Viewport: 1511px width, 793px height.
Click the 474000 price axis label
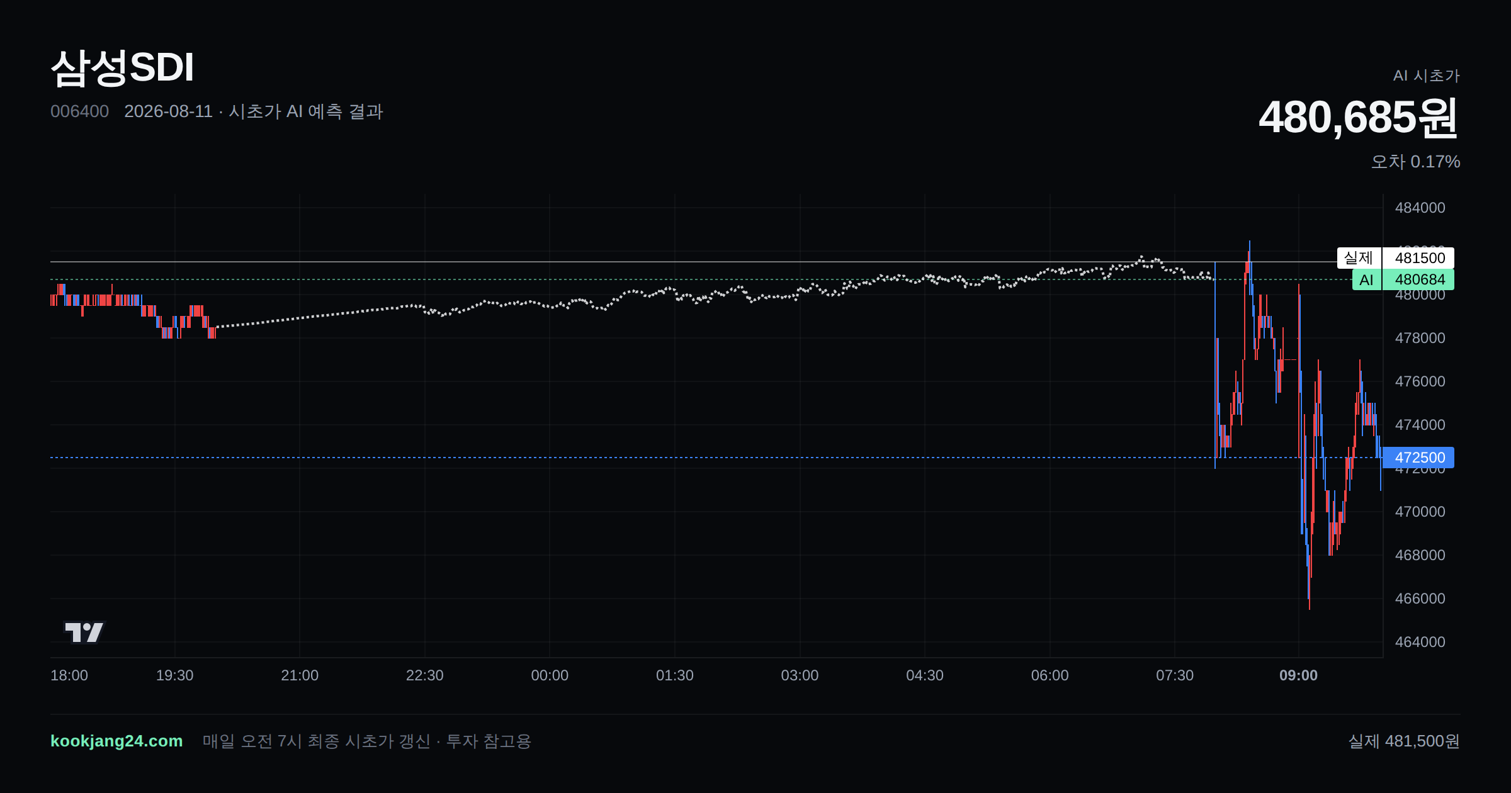(1420, 425)
